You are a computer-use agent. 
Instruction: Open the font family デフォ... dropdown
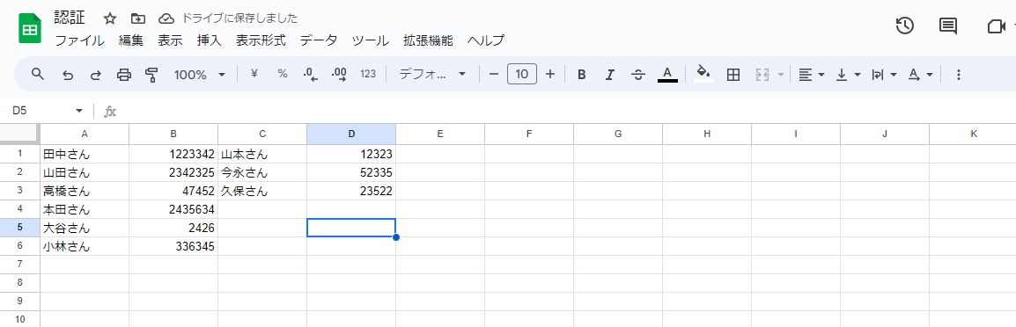point(432,74)
